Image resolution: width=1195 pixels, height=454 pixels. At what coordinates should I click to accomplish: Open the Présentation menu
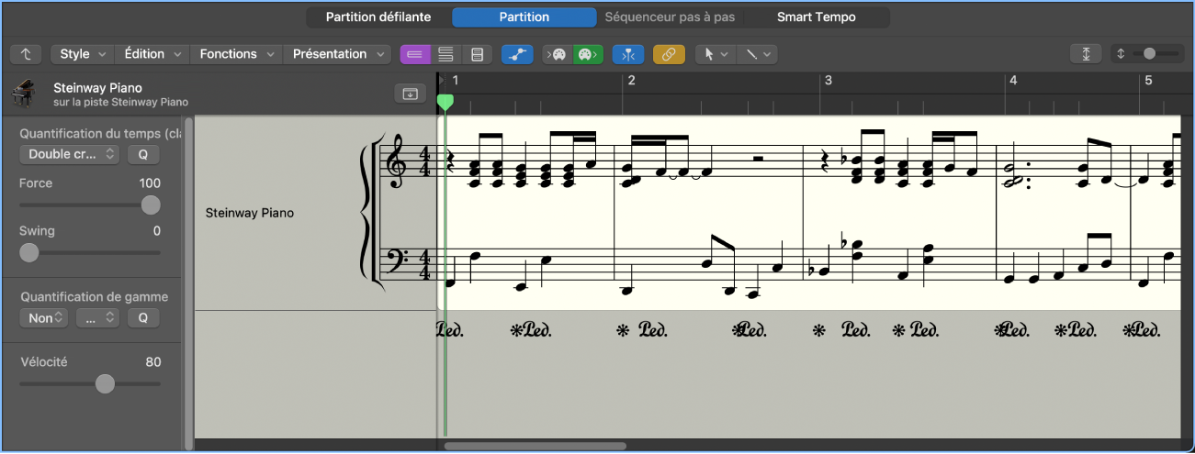(x=337, y=54)
